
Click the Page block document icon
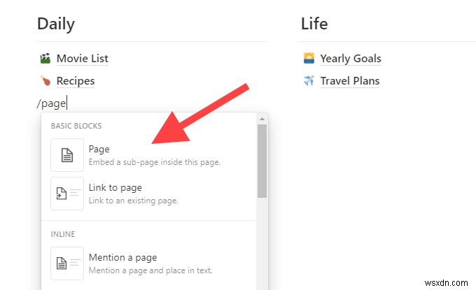[67, 155]
